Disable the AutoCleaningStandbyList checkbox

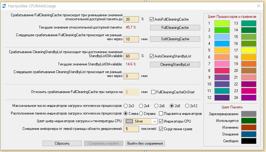(152, 56)
